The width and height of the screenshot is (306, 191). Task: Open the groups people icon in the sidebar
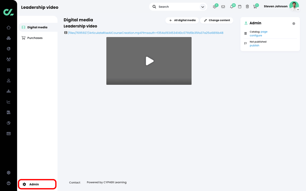[x=8, y=59]
